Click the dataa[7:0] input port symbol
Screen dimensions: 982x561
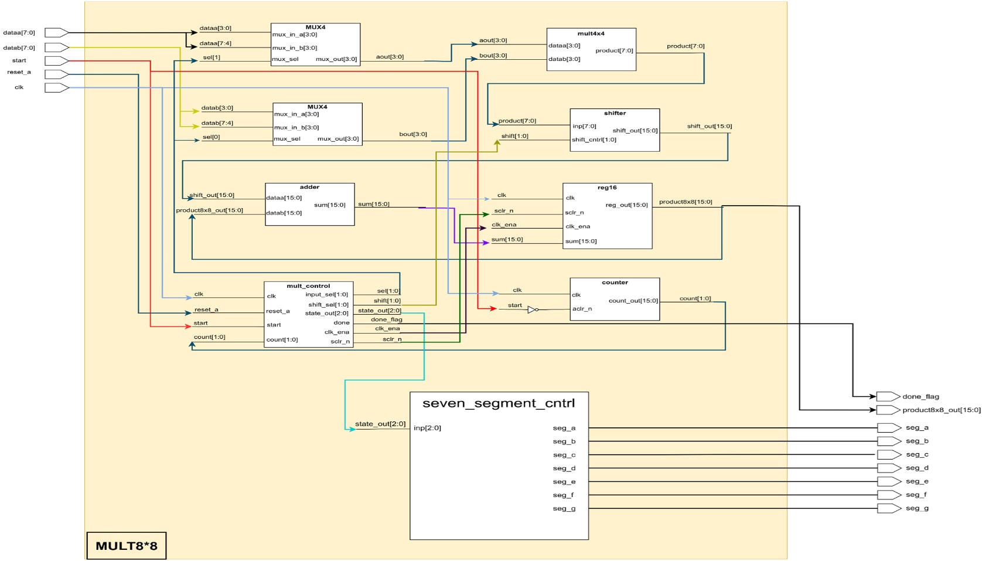pos(57,32)
